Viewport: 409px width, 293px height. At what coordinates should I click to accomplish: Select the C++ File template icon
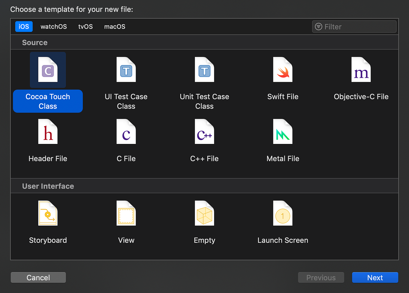[204, 132]
